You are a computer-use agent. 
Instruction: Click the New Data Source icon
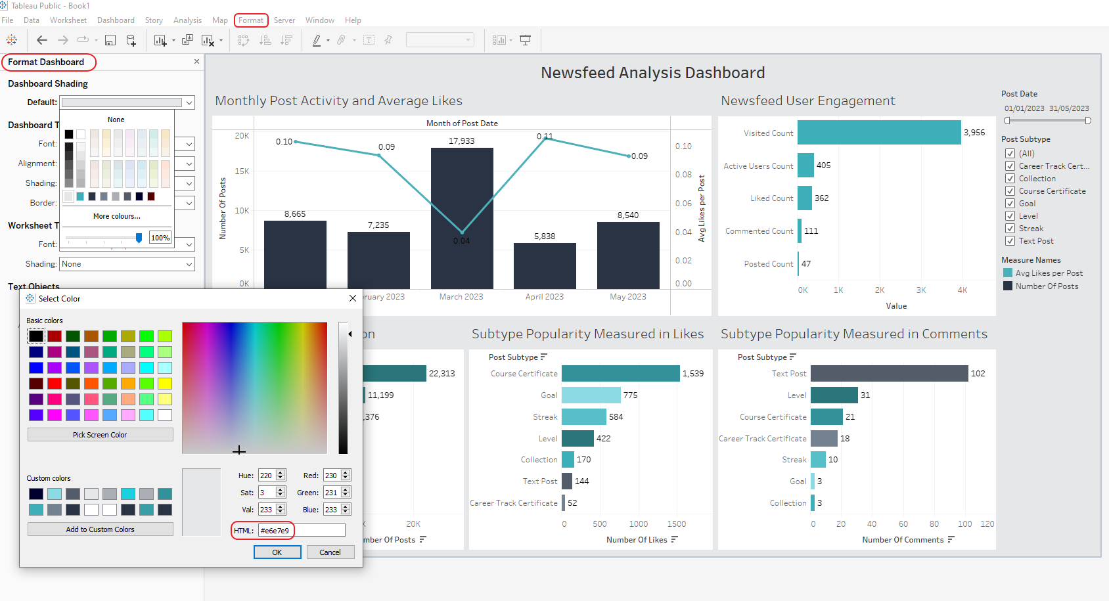131,40
